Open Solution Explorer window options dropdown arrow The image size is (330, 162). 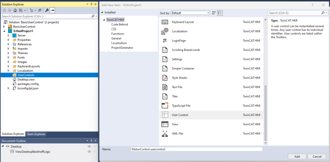pyautogui.click(x=87, y=4)
